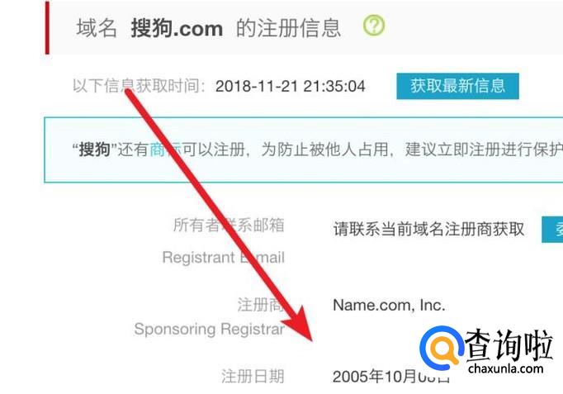Click the 2005年10月 registration date value
563x394 pixels.
pyautogui.click(x=390, y=377)
